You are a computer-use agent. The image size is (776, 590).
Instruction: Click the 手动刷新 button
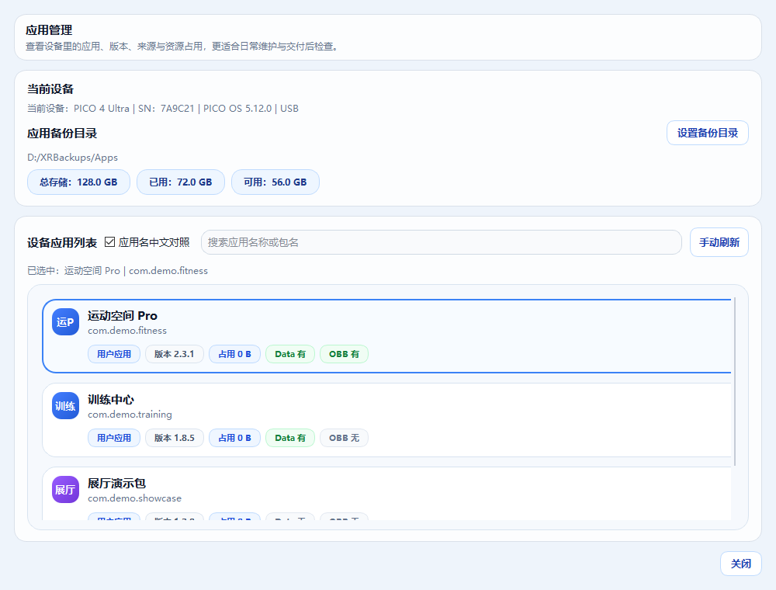719,242
